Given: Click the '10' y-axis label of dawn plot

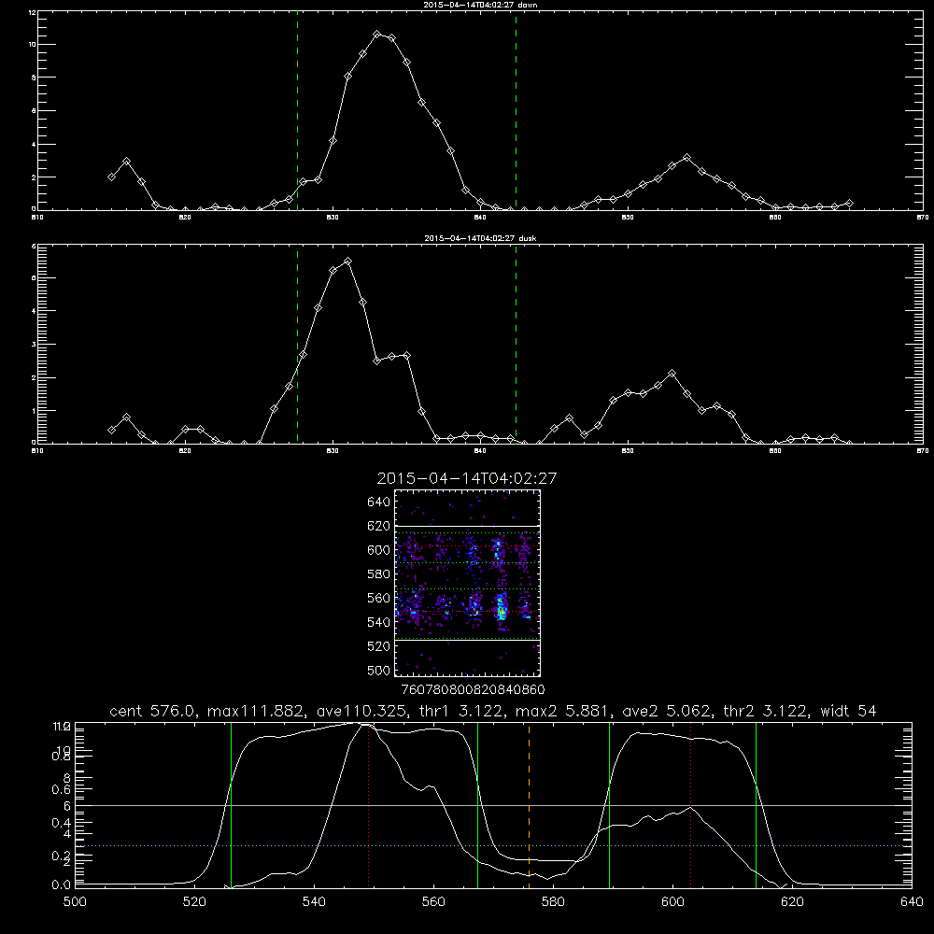Looking at the screenshot, I should (x=33, y=45).
